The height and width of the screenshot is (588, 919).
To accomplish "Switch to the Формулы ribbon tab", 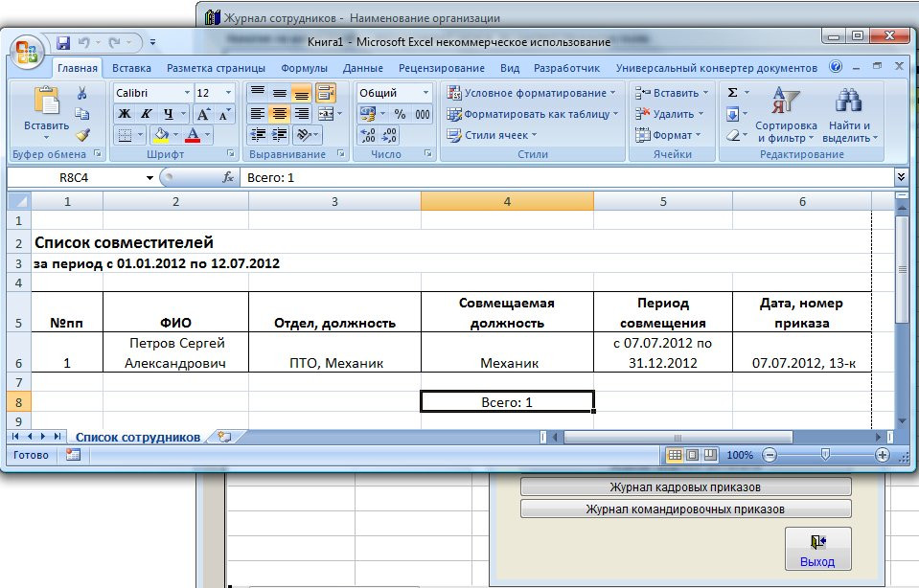I will 304,68.
